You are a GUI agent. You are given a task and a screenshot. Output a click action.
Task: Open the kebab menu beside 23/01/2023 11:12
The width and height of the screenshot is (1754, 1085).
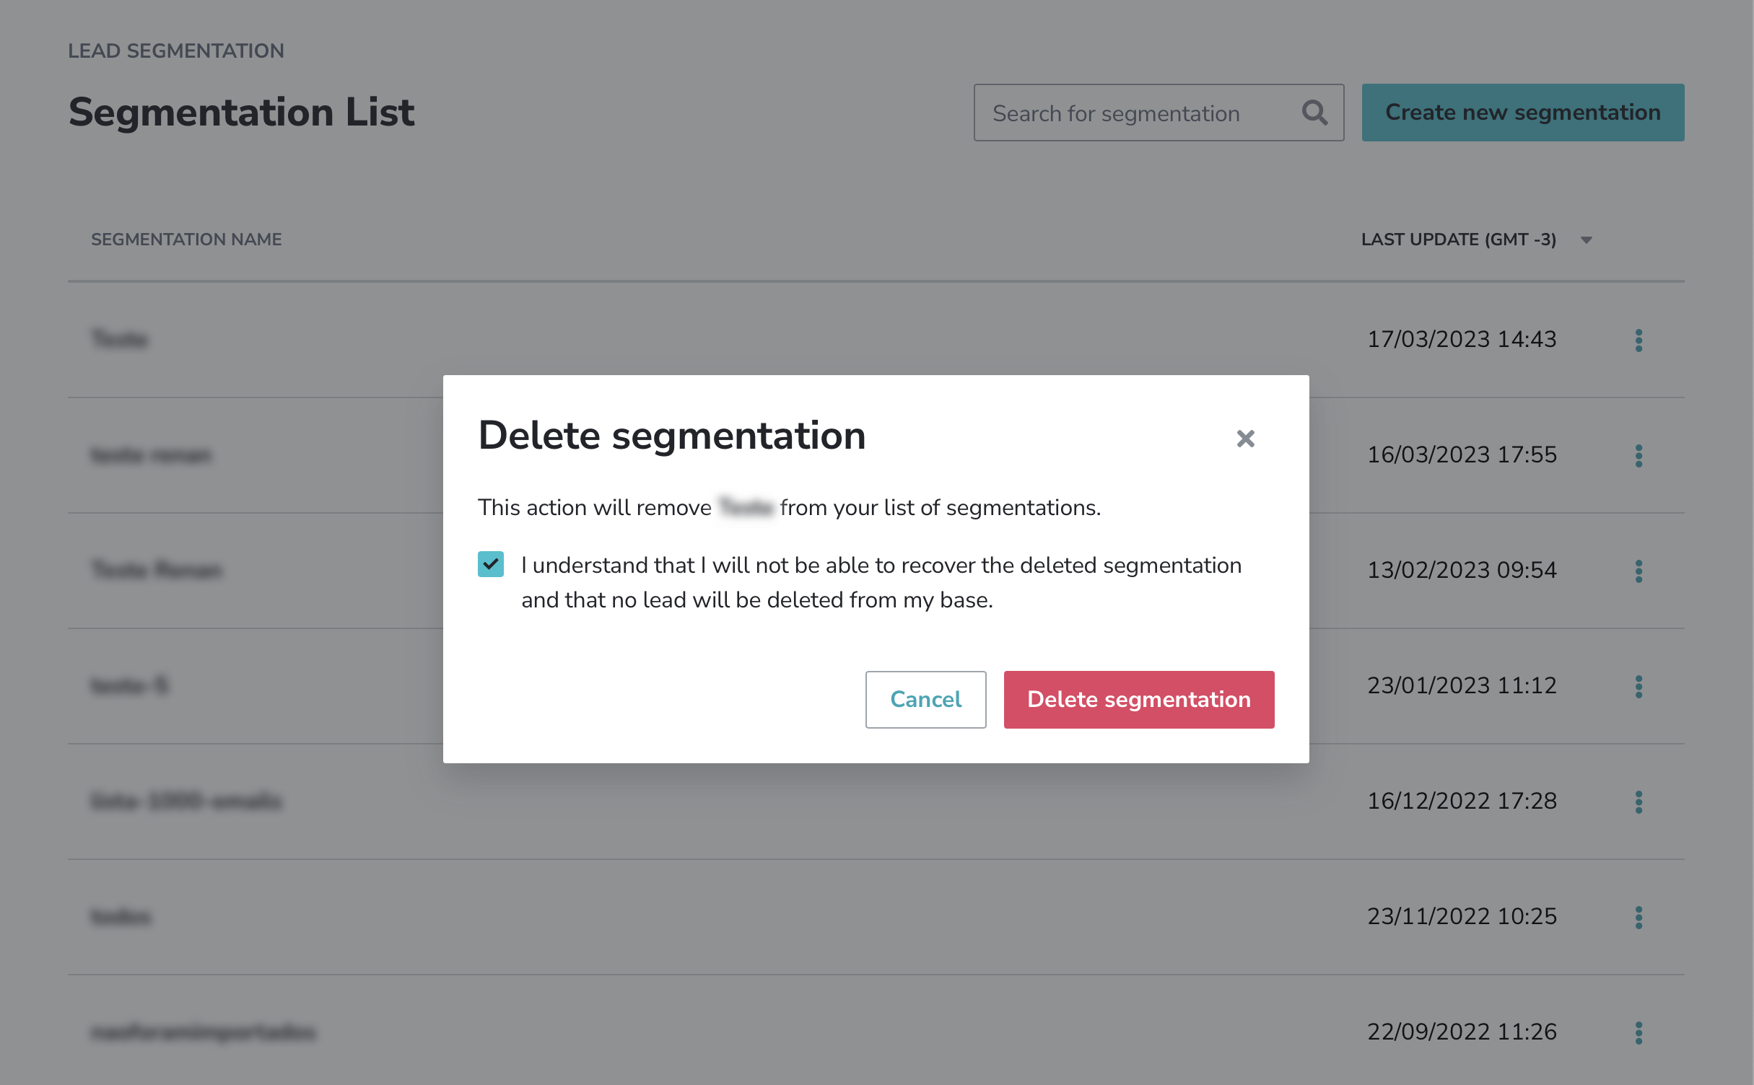(1639, 686)
